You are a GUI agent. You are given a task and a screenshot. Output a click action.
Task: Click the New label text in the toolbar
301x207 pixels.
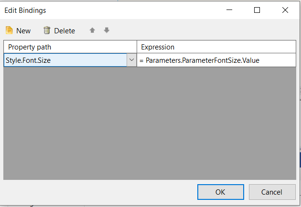tap(23, 31)
